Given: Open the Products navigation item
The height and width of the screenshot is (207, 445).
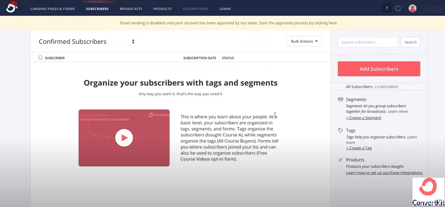Looking at the screenshot, I should [162, 9].
